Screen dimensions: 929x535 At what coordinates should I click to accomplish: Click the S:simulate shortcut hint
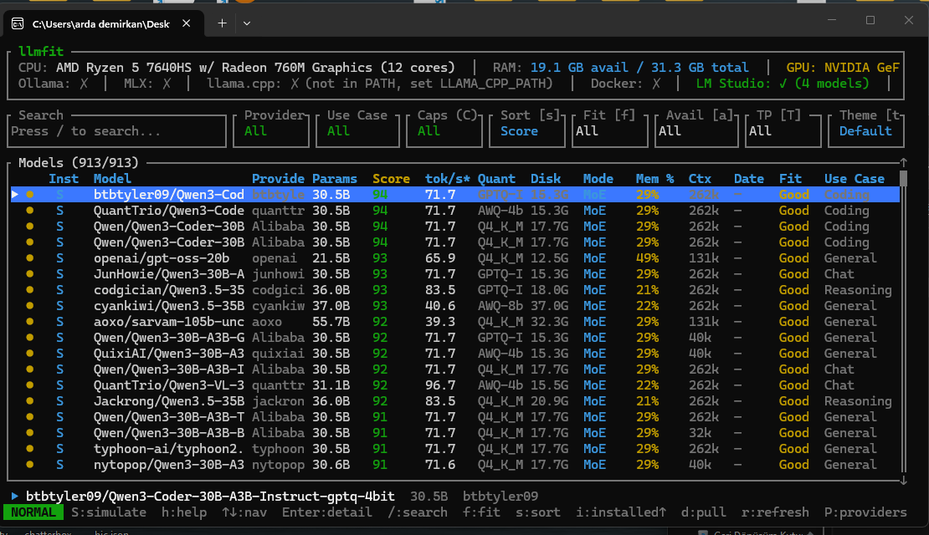(x=109, y=512)
